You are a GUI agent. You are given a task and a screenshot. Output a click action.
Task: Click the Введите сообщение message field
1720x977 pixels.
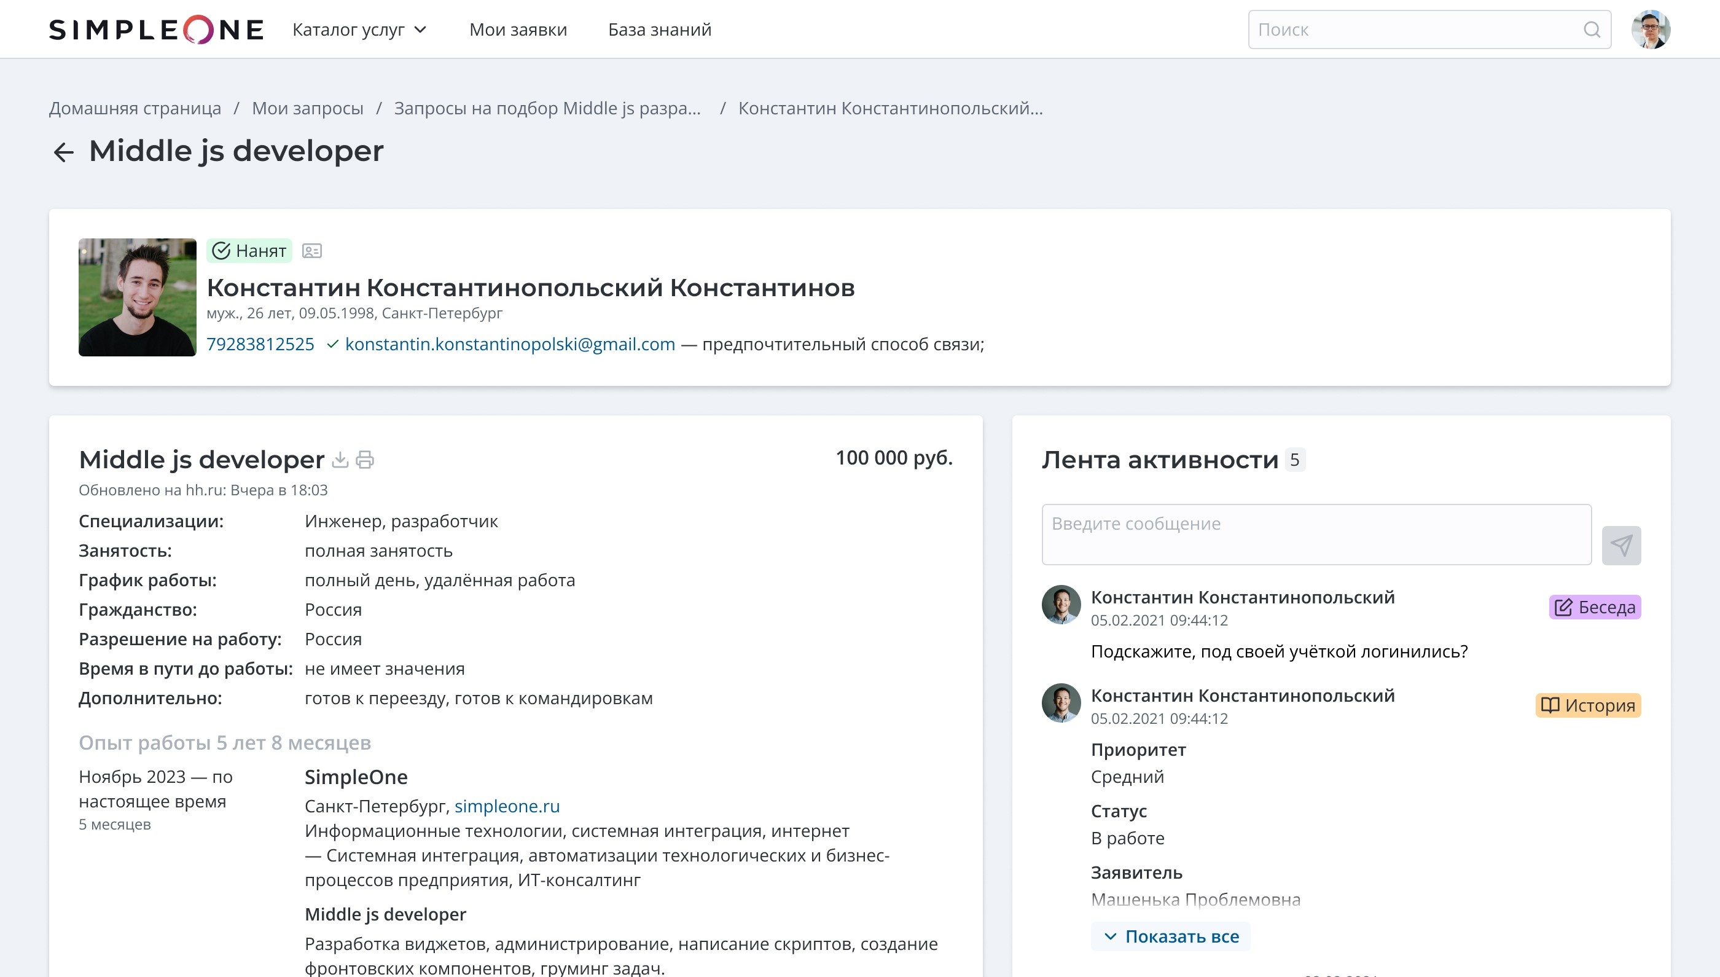[1315, 534]
